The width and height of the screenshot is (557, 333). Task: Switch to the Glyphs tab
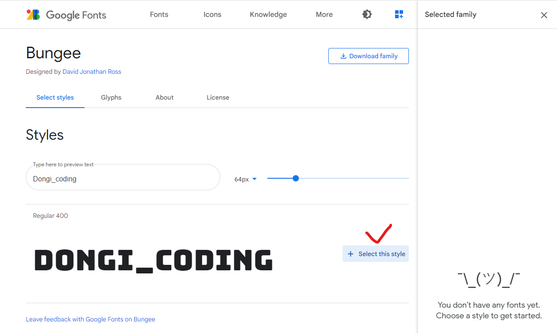(x=111, y=97)
